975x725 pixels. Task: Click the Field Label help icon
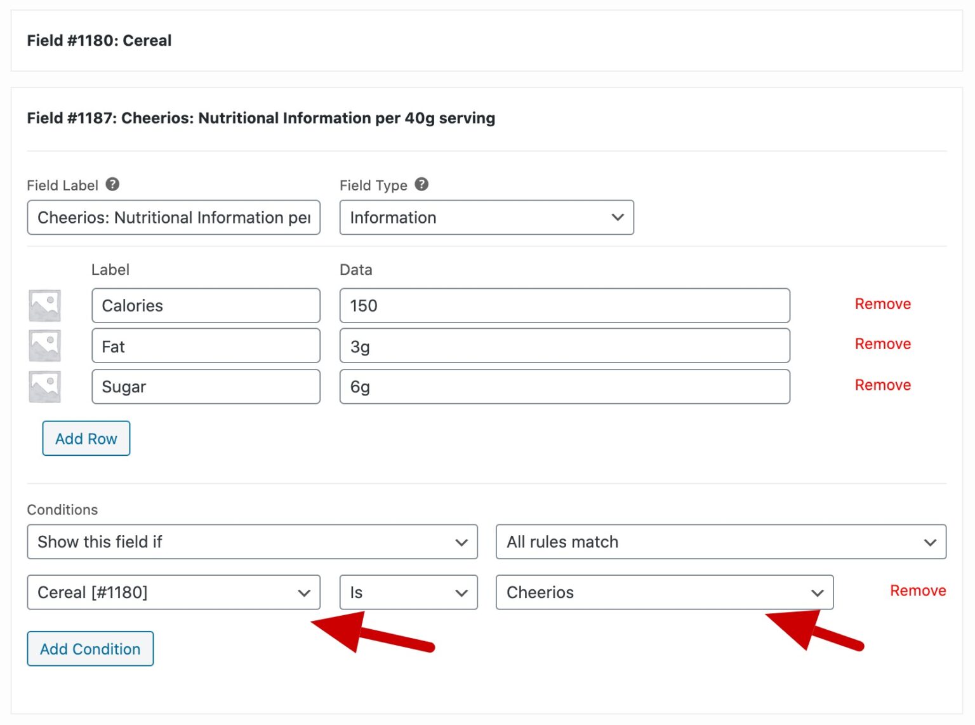(x=112, y=185)
